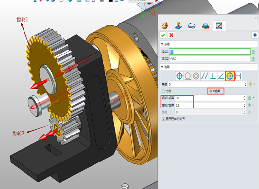Viewport: 259px width, 189px height.
Task: Choose the perpendicular constraint icon
Action: (213, 76)
